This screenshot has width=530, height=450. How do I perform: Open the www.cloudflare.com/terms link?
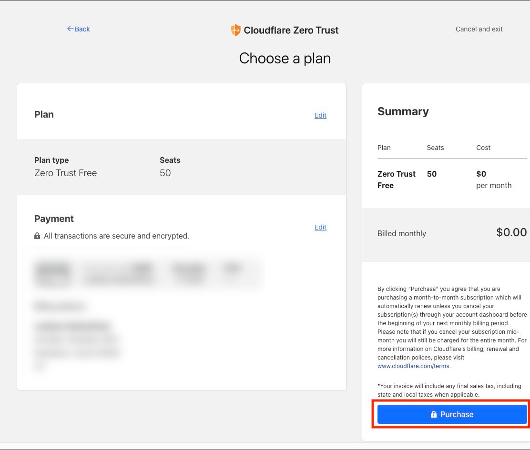coord(413,366)
